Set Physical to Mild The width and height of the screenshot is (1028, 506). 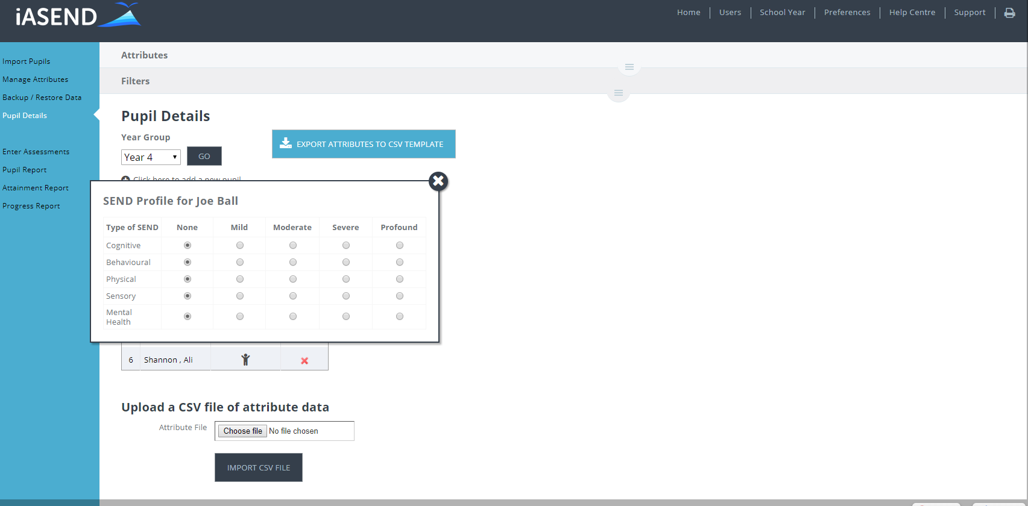coord(240,279)
